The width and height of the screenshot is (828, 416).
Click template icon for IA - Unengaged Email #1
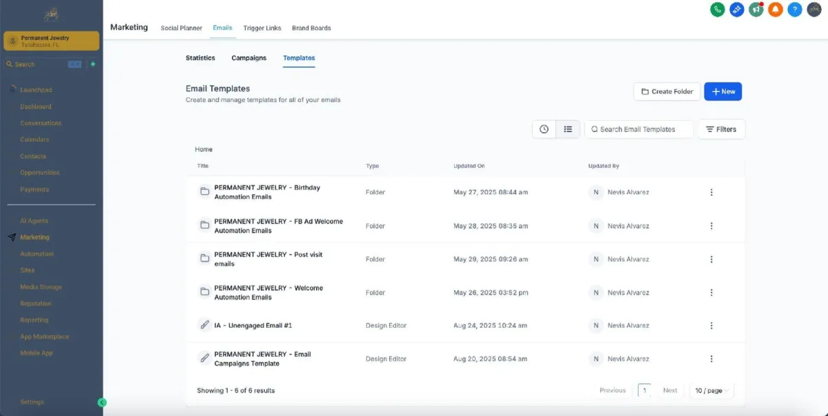204,325
